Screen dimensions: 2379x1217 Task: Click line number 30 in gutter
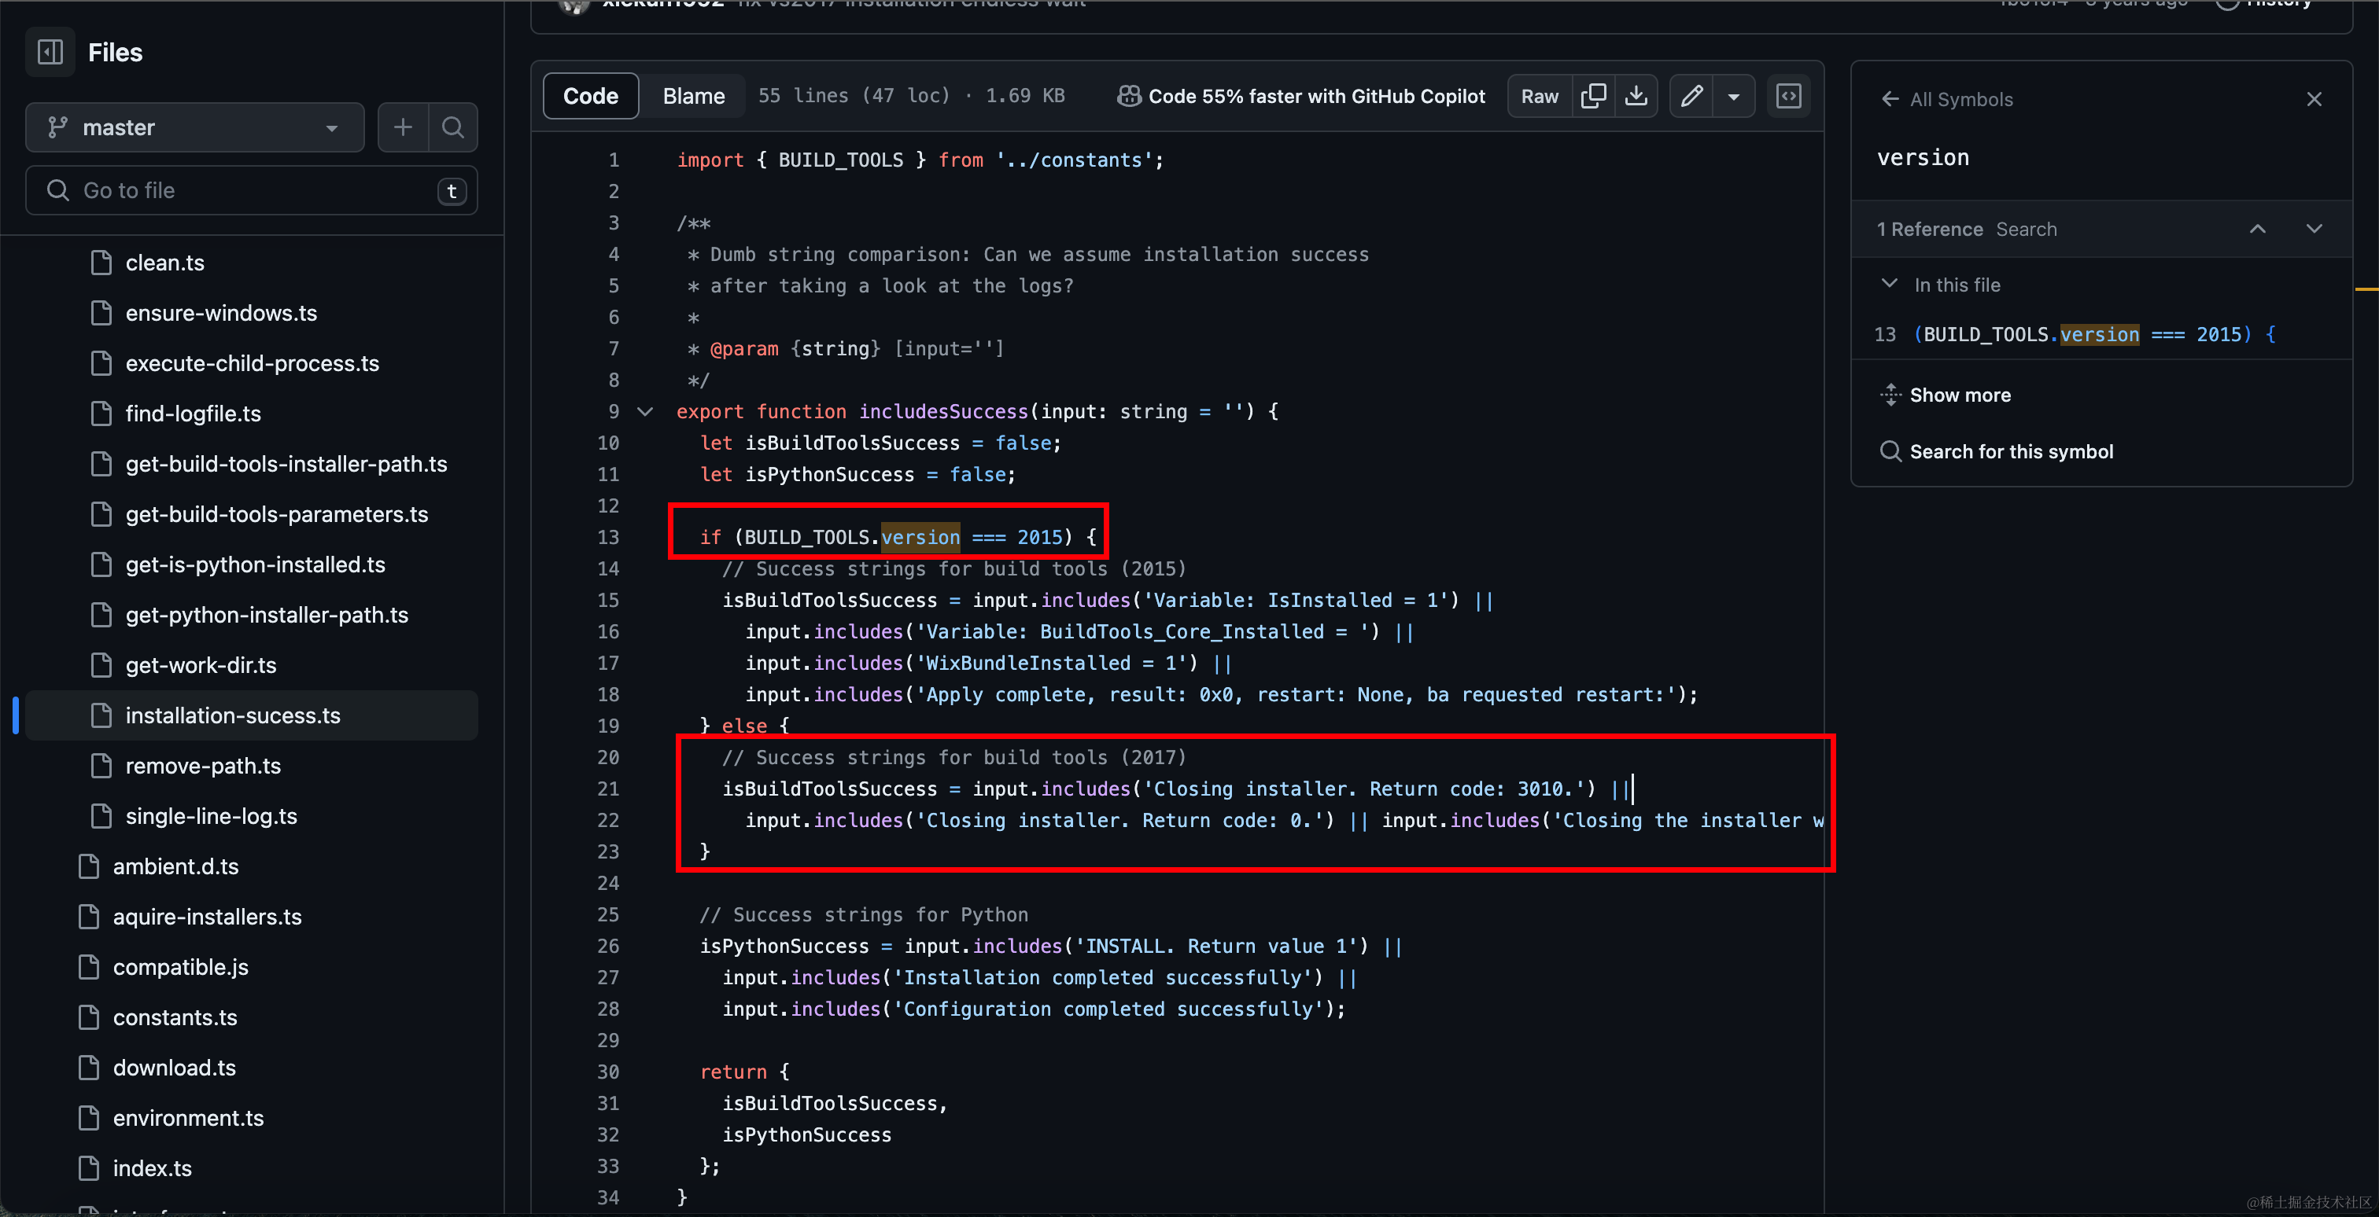607,1072
